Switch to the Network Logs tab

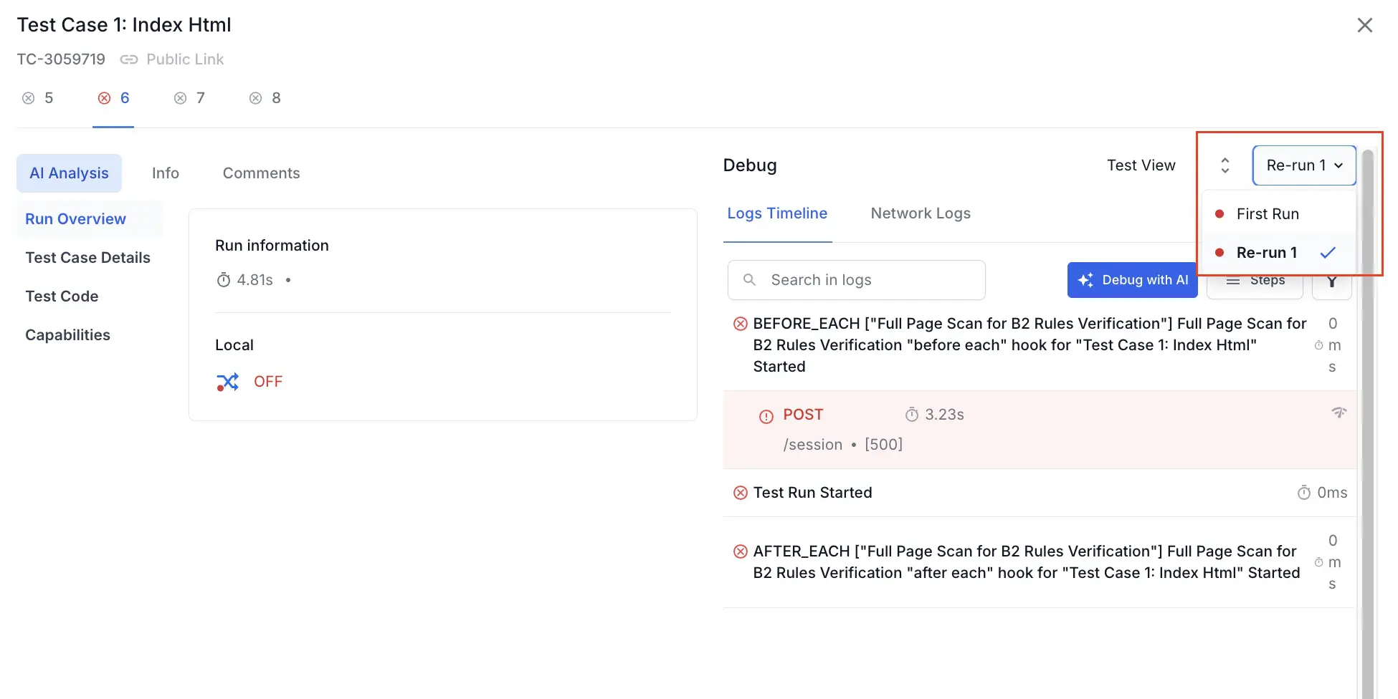pos(921,213)
